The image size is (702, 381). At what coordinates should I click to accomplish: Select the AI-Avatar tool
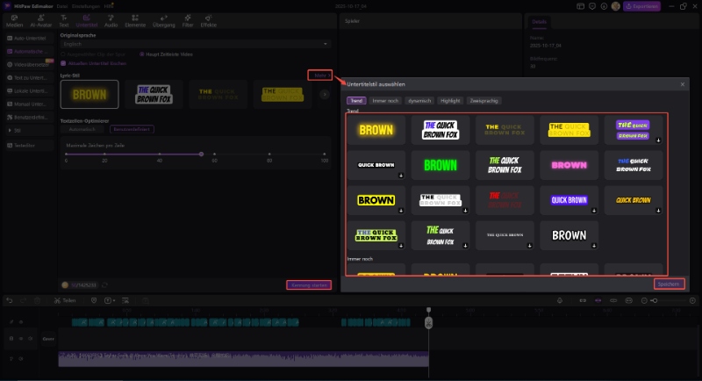39,21
